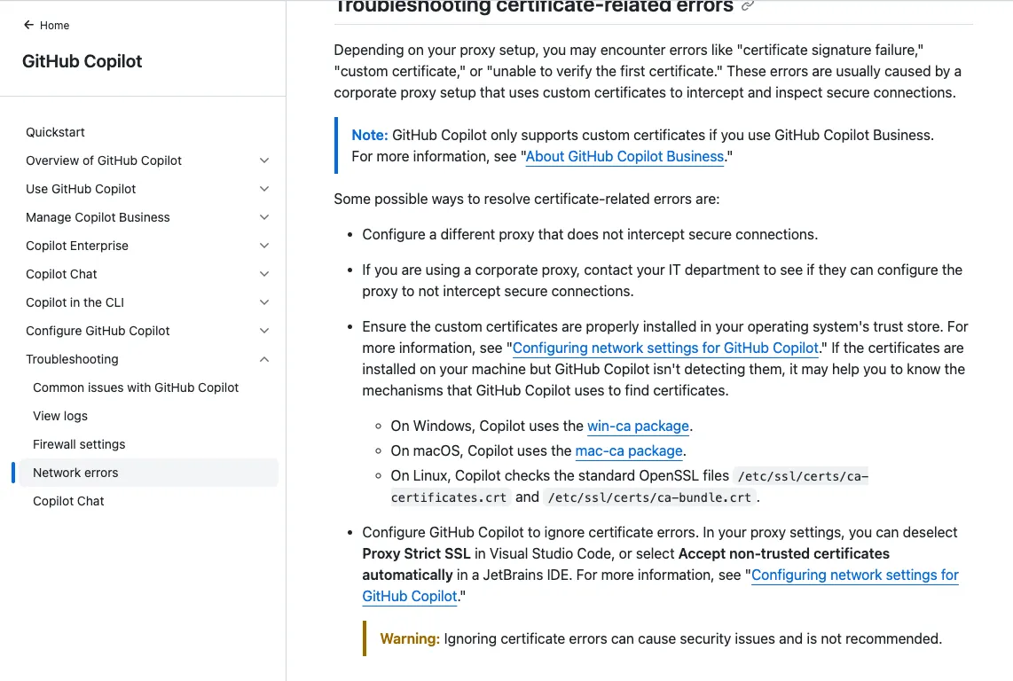The width and height of the screenshot is (1013, 681).
Task: Expand the Configure GitHub Copilot chevron
Action: pos(264,331)
